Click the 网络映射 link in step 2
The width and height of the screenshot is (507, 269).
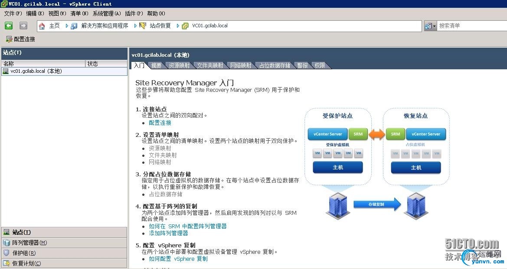pyautogui.click(x=160, y=162)
